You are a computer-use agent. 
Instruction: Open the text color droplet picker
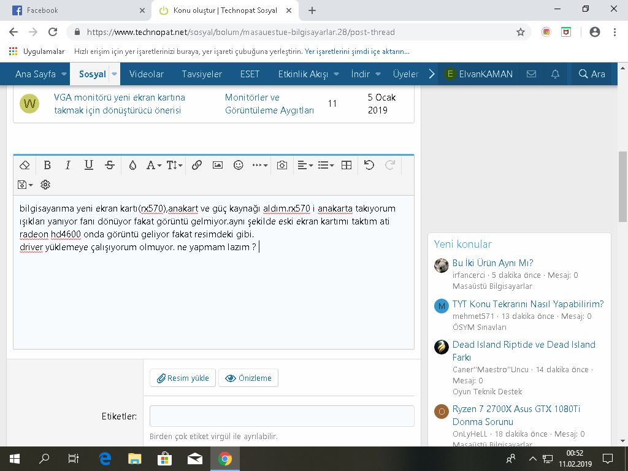pos(132,165)
